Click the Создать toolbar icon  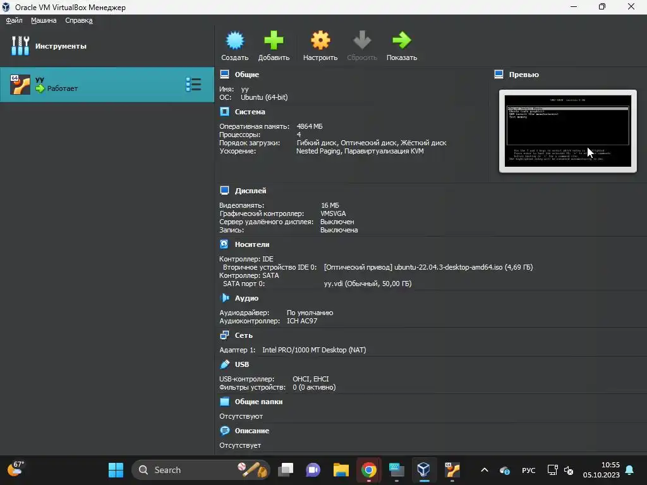tap(235, 40)
